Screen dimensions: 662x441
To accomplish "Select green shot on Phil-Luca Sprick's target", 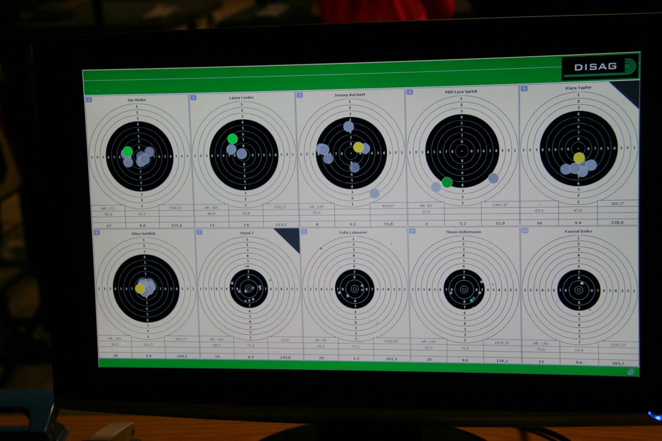I will coord(447,182).
